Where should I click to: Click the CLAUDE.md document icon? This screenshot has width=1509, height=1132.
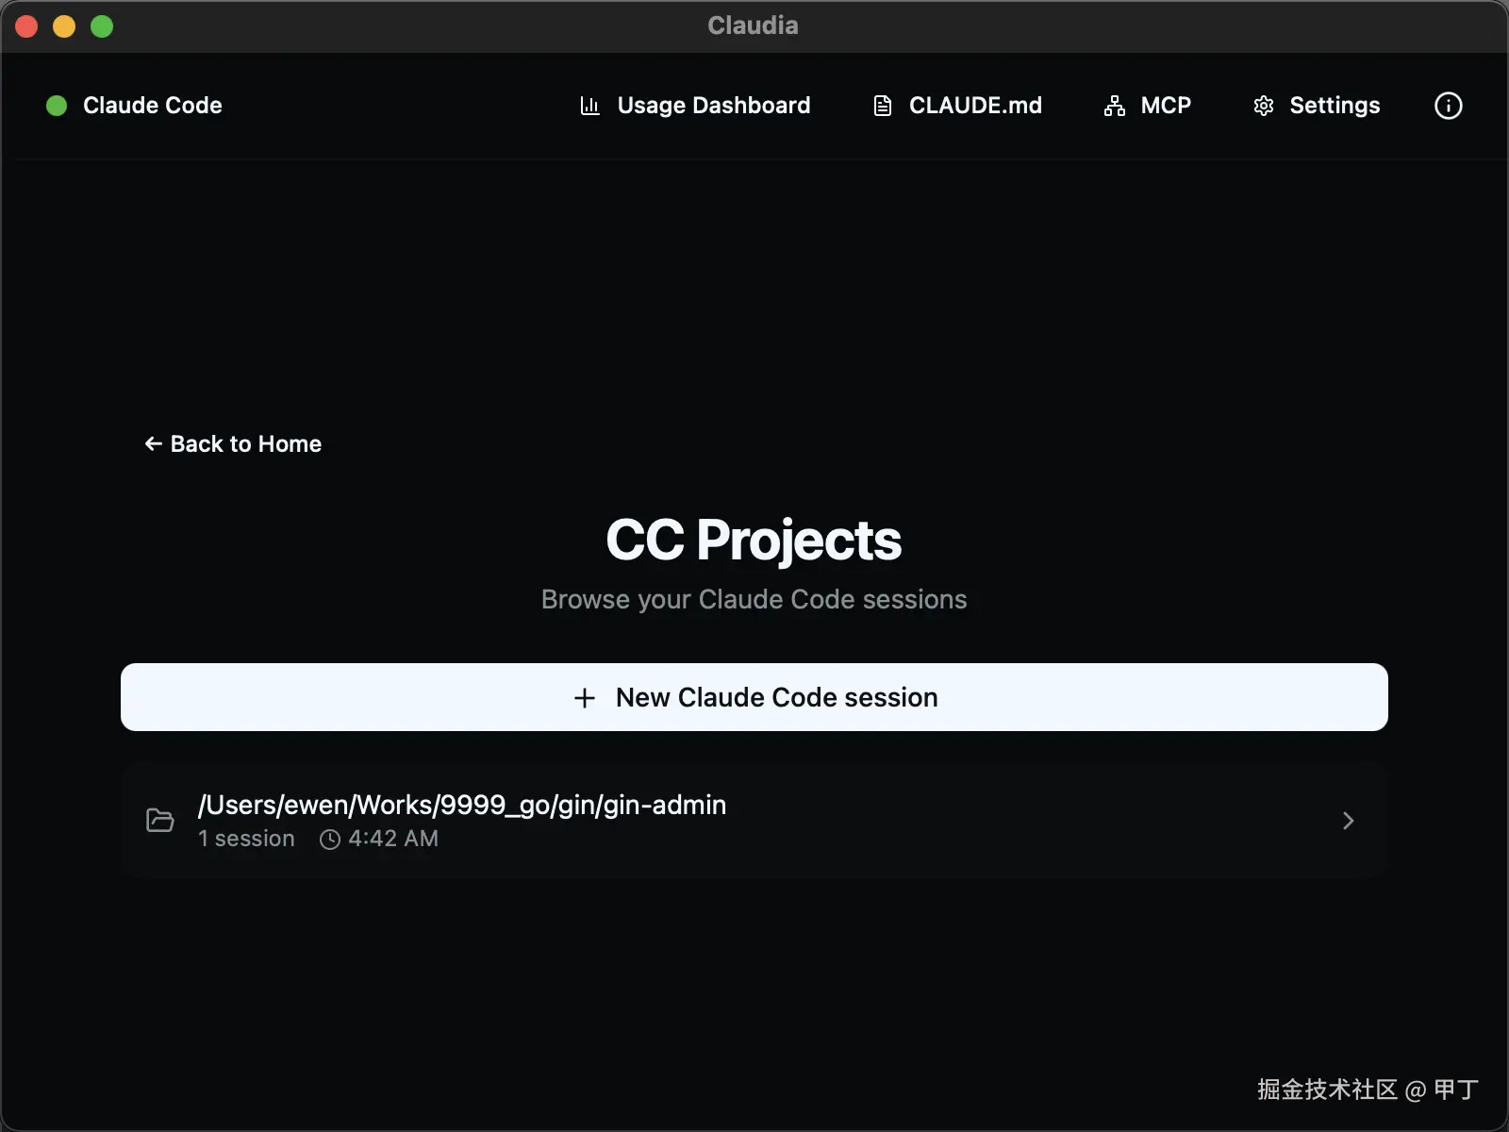(883, 106)
